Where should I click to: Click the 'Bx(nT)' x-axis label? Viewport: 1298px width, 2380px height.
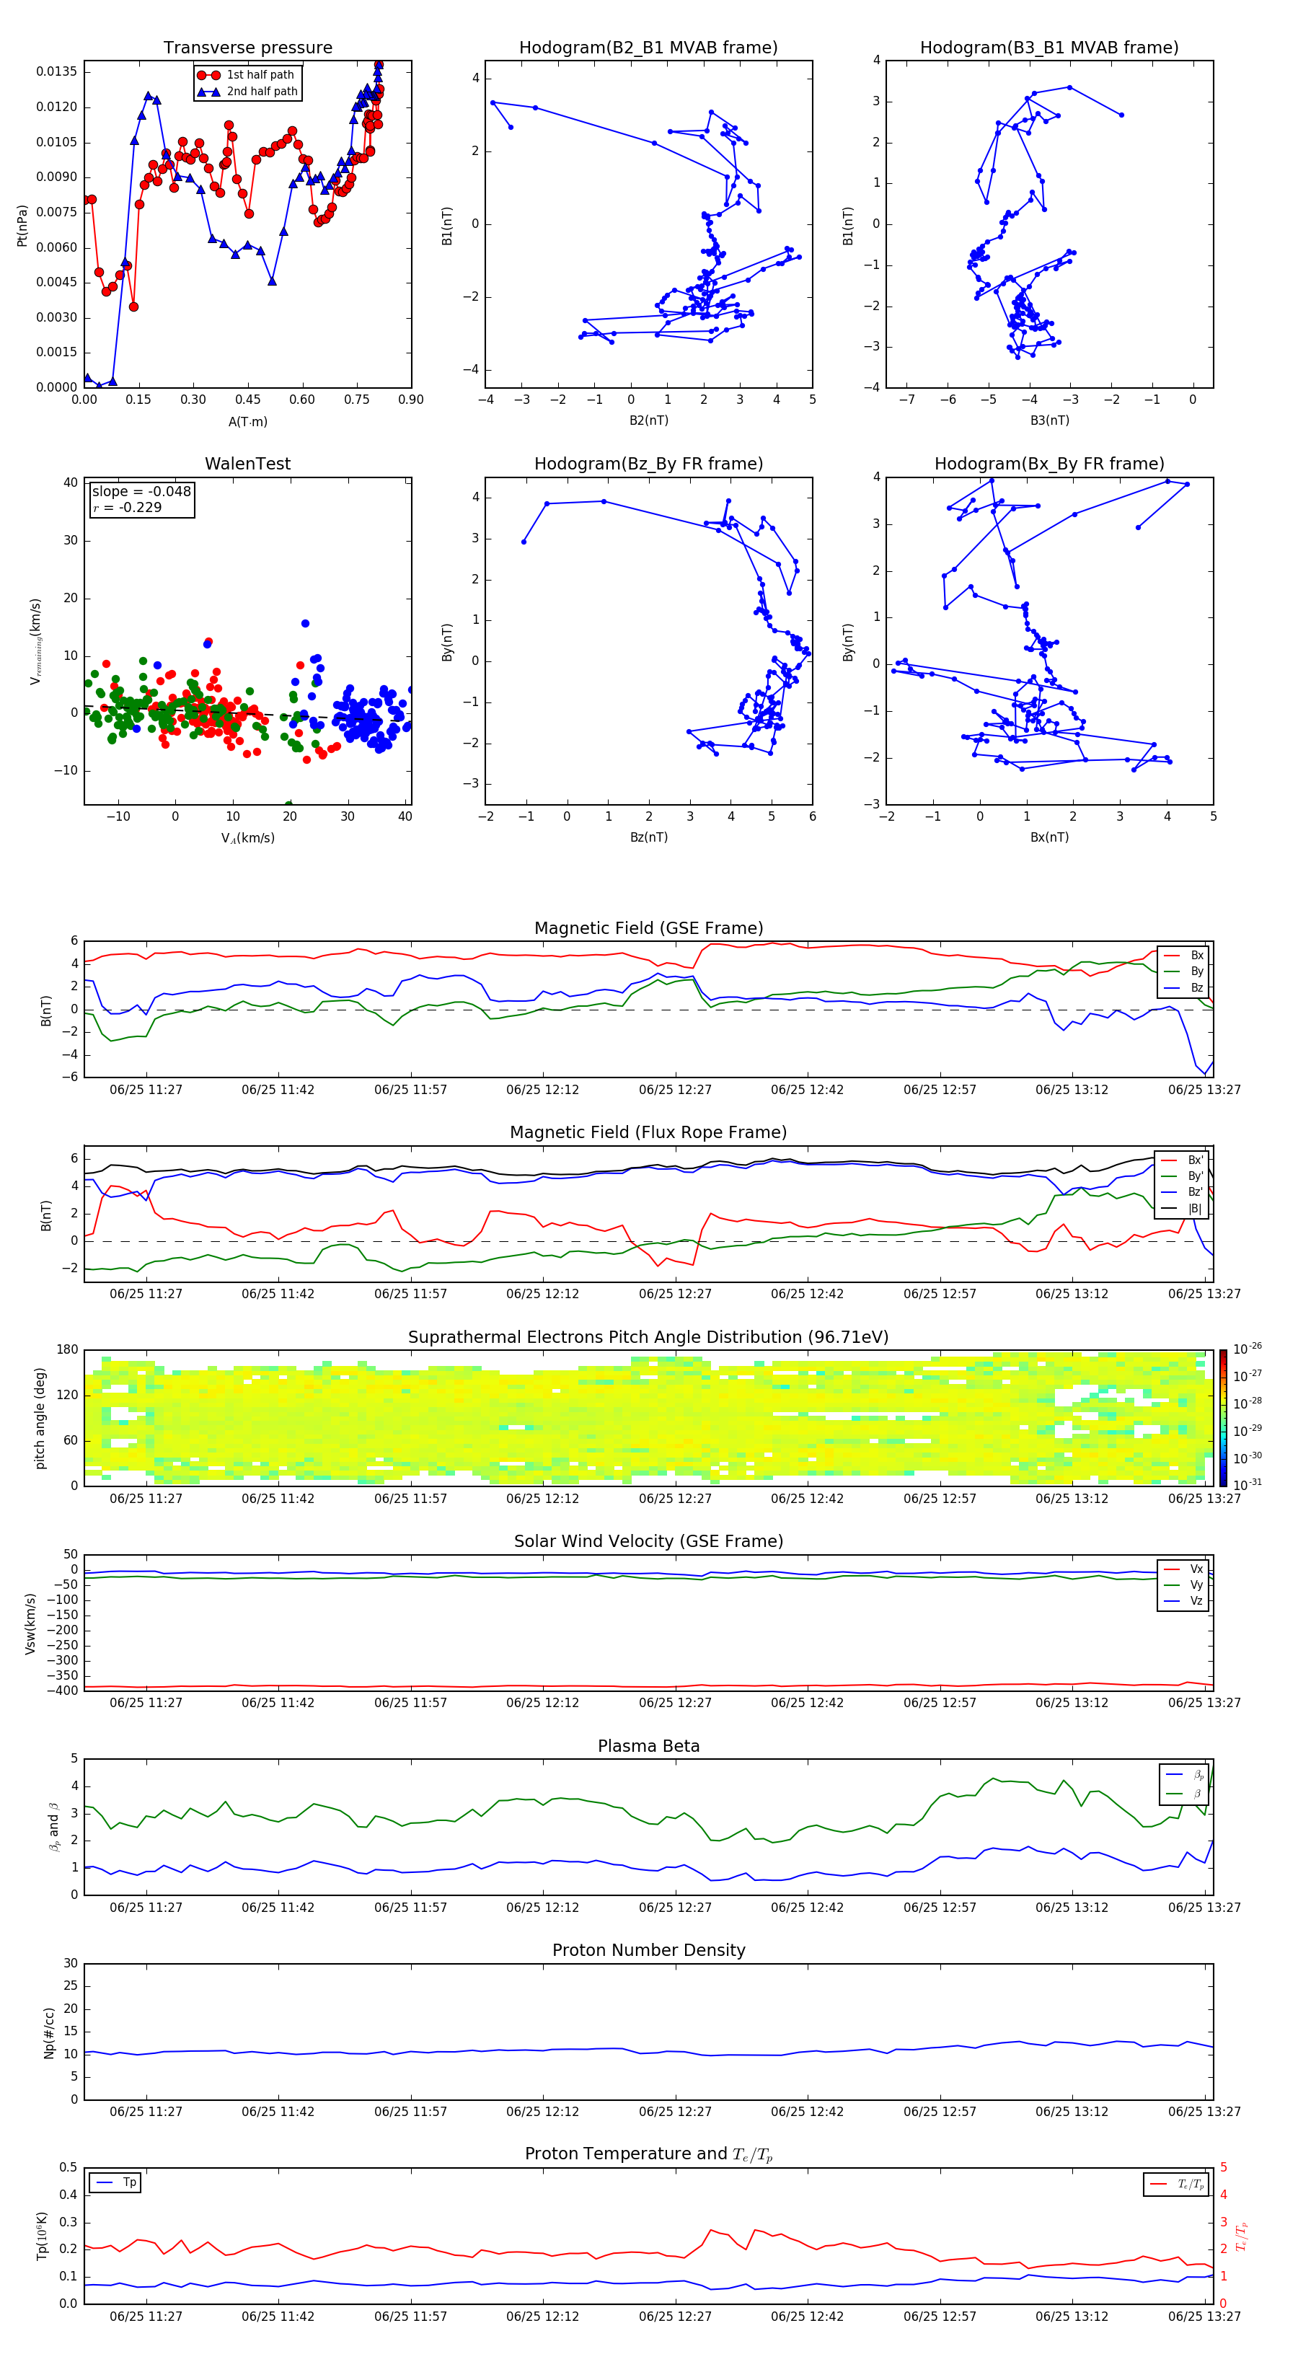click(x=1049, y=837)
